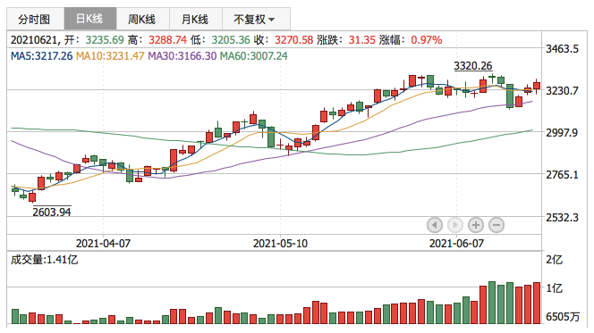This screenshot has width=594, height=333.
Task: Click the 2603.94 low price label
Action: pos(52,212)
